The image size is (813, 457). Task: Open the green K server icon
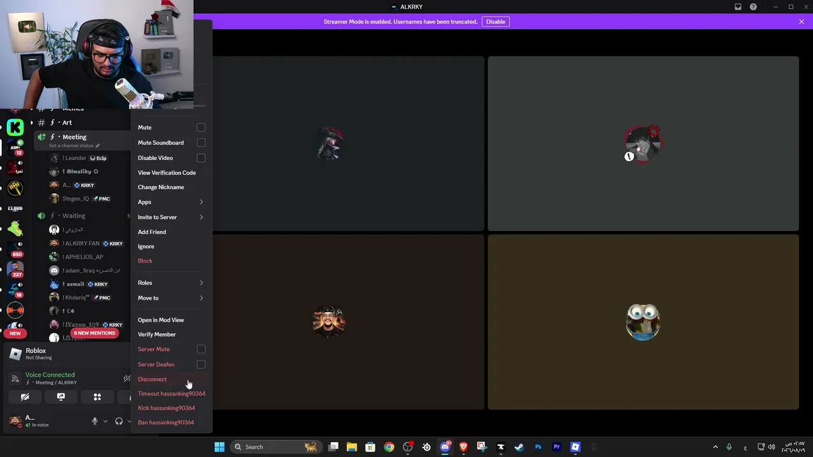click(15, 127)
